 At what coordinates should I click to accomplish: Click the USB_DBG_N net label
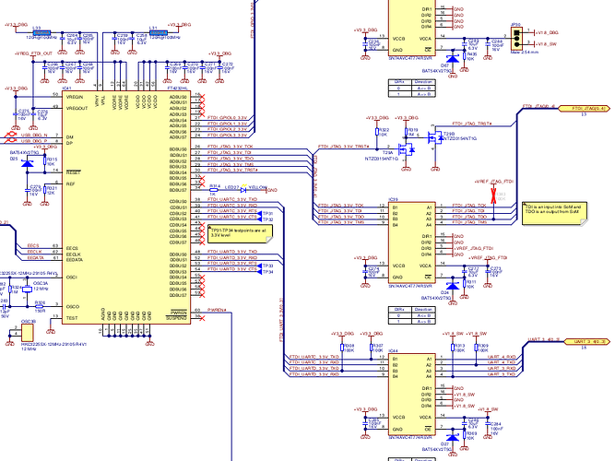pos(34,135)
